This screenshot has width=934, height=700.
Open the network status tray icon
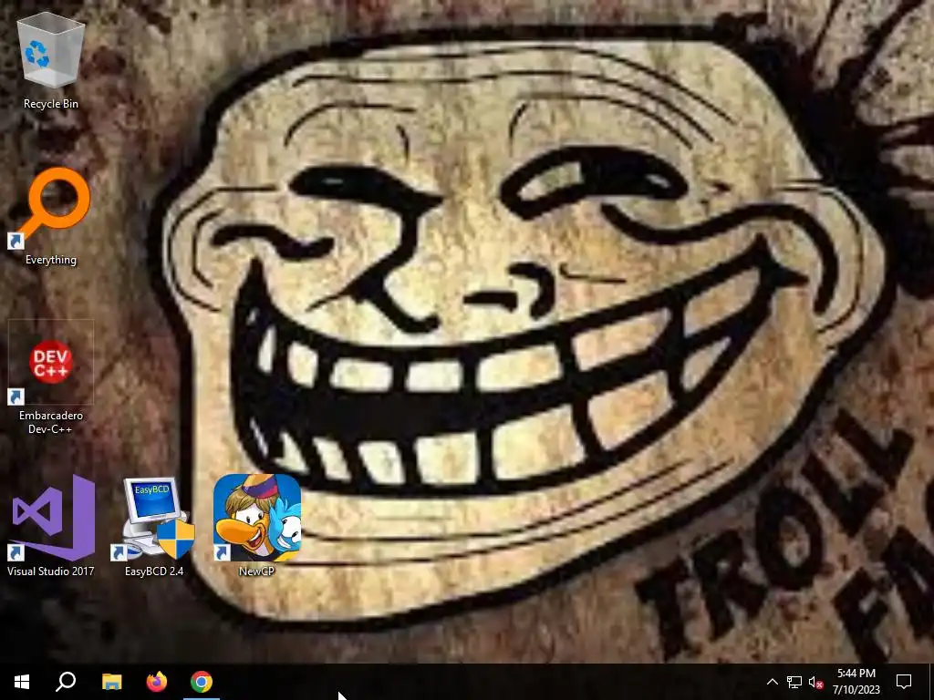point(794,682)
